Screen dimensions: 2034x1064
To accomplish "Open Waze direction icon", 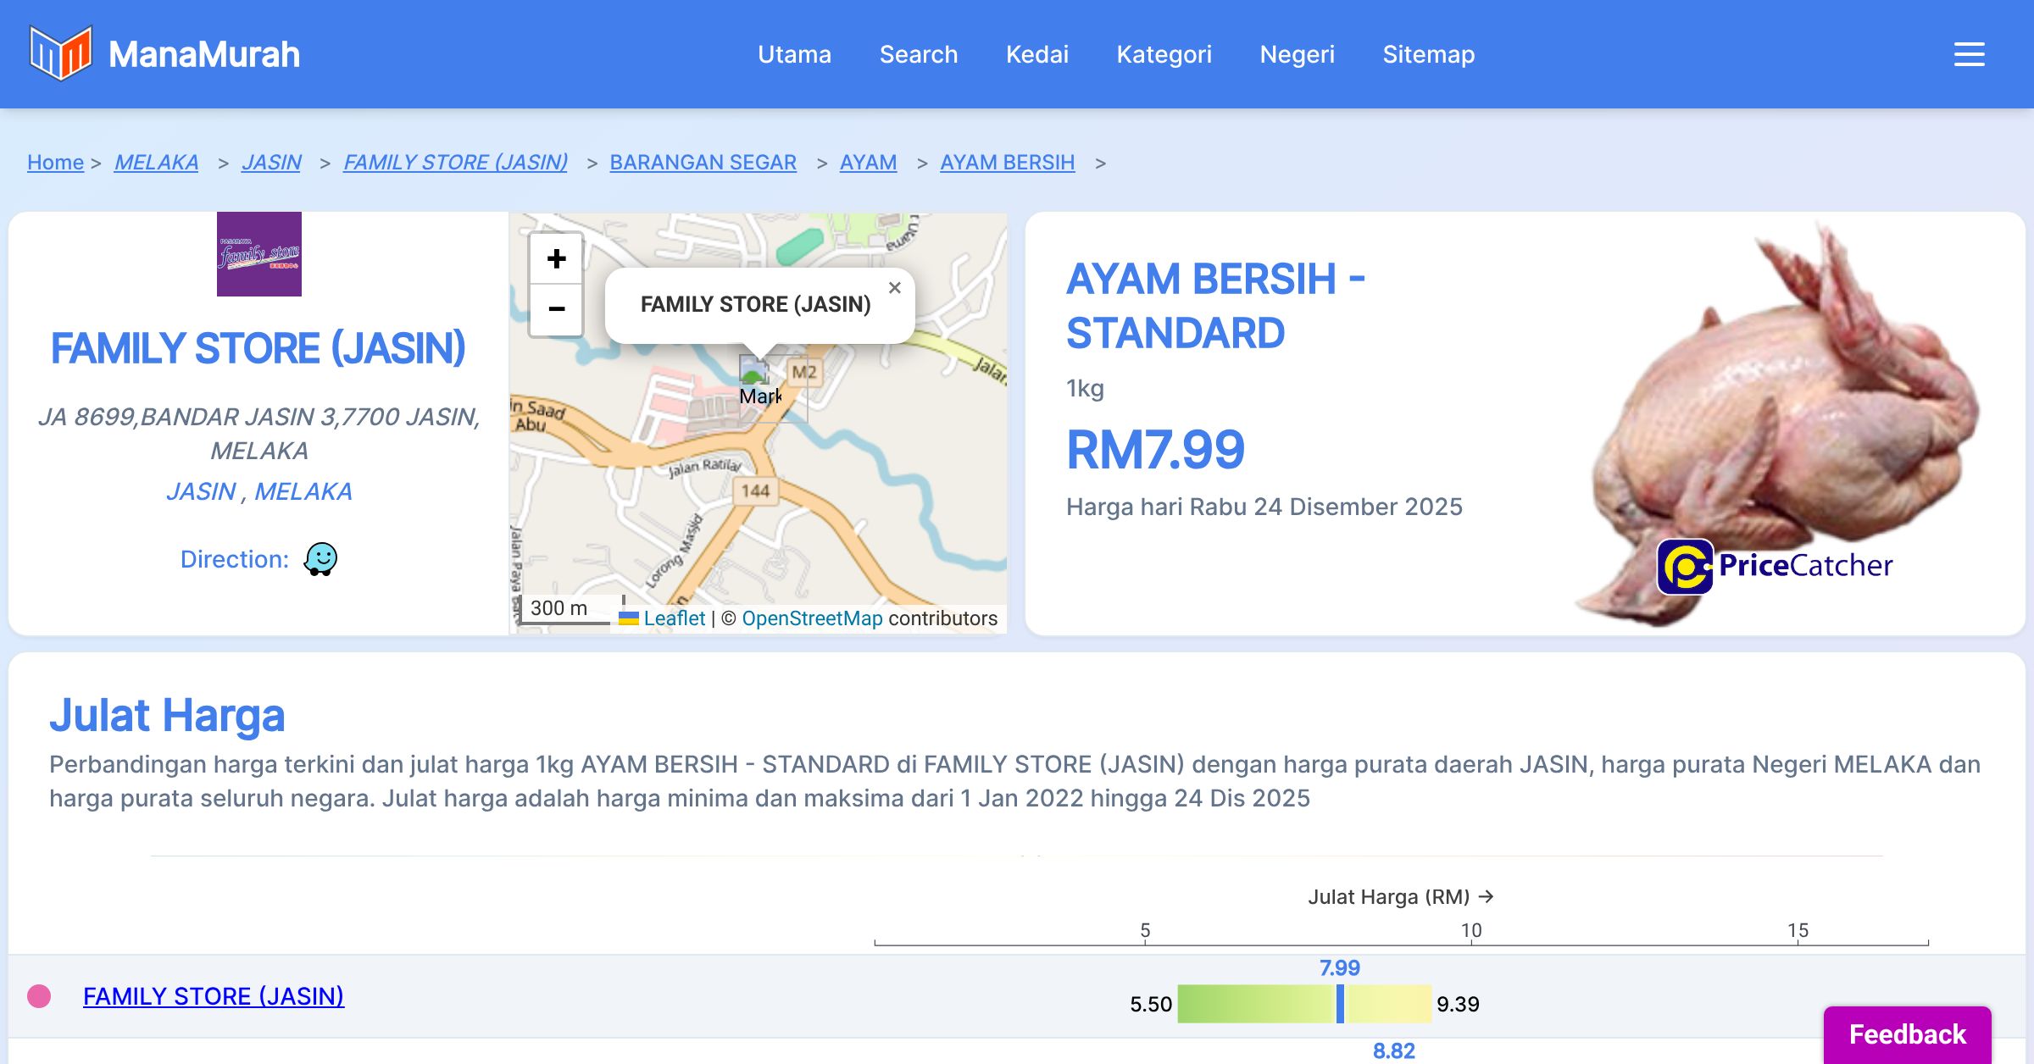I will pyautogui.click(x=320, y=559).
